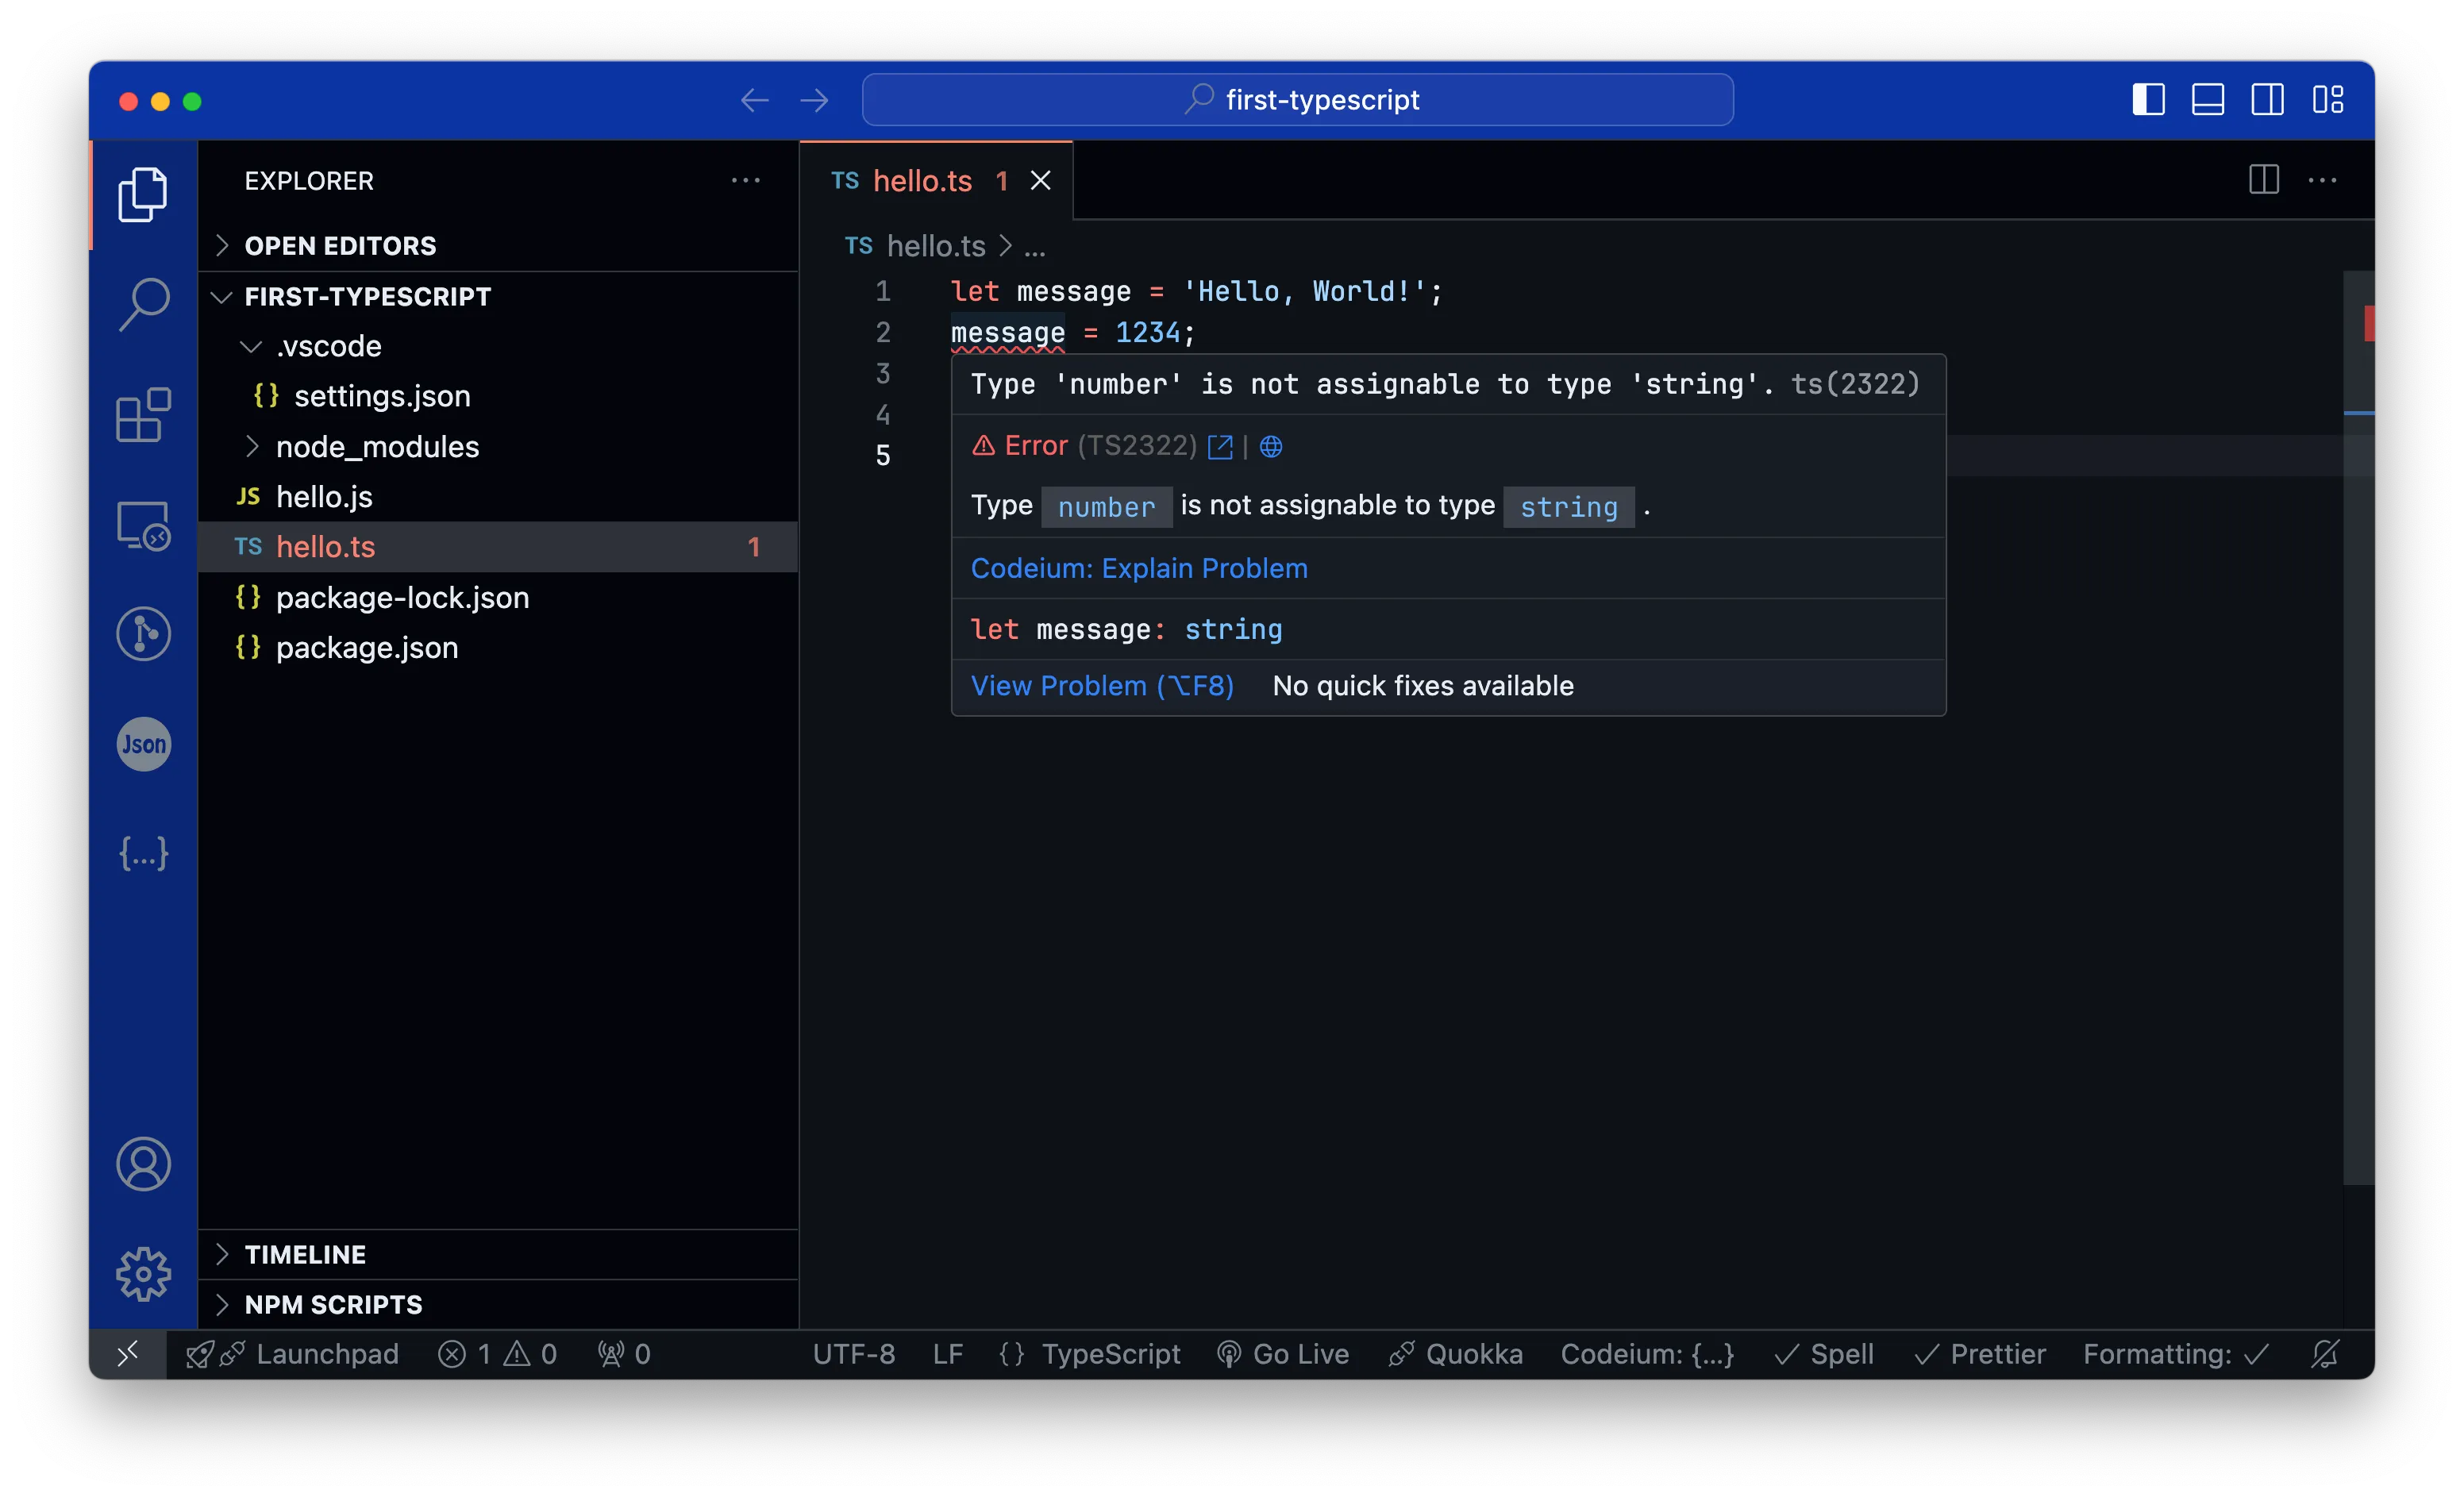The width and height of the screenshot is (2464, 1497).
Task: Toggle Quokka in status bar
Action: tap(1456, 1354)
